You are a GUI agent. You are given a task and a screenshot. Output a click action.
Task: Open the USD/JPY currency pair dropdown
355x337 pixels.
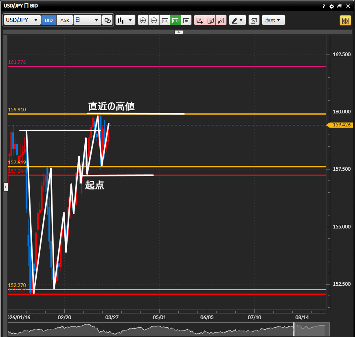(22, 20)
